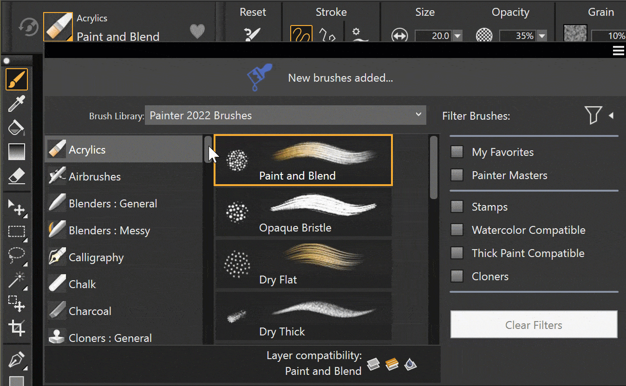This screenshot has height=386, width=626.
Task: Check the Watercolor Compatible filter
Action: 456,230
